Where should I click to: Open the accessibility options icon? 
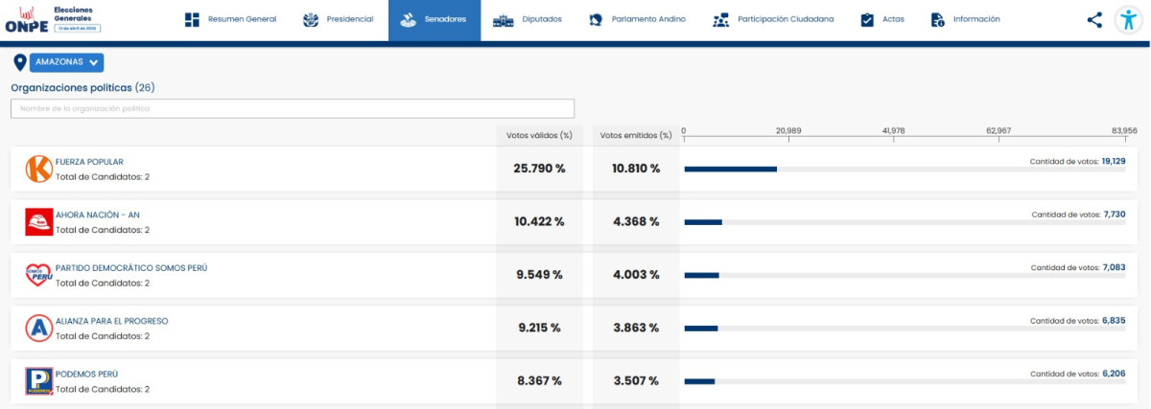1129,20
